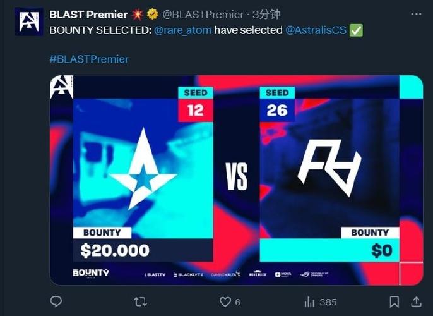Open the @rare_atom mention link
Screen dimensions: 433x316
coord(182,30)
